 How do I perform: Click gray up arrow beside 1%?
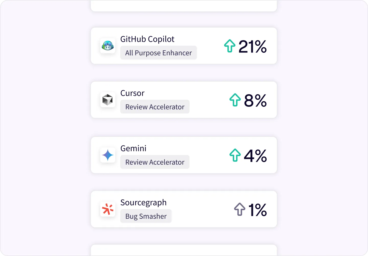coord(240,209)
